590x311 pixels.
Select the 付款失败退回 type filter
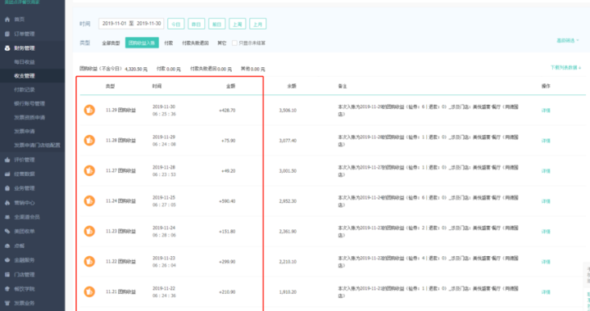[195, 43]
